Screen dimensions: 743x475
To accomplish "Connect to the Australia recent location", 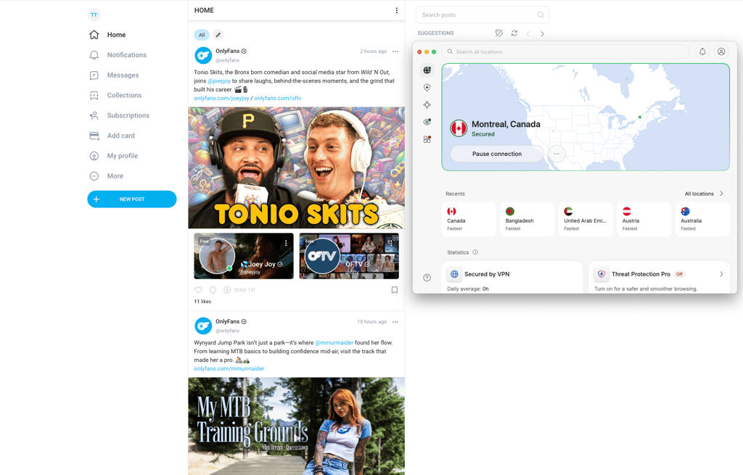I will pos(702,219).
